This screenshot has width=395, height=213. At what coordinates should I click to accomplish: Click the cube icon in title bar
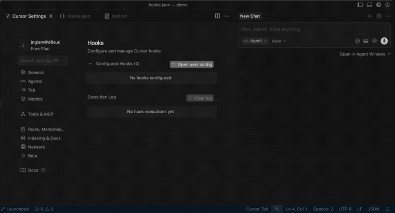click(x=378, y=5)
